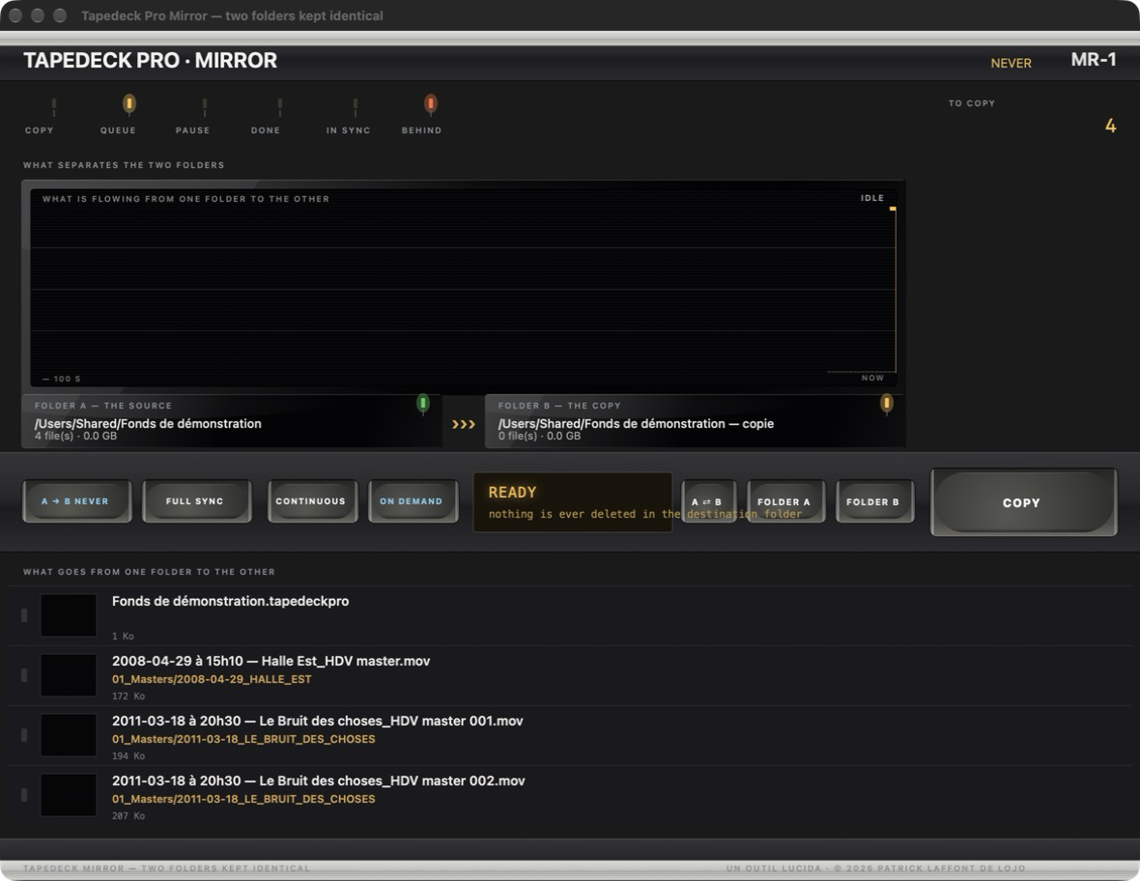
Task: Choose source with the FOLDER A button
Action: pos(785,501)
